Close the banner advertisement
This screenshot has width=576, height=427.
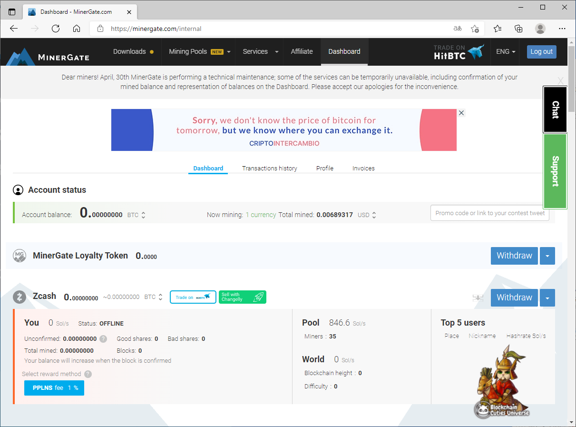pos(461,113)
